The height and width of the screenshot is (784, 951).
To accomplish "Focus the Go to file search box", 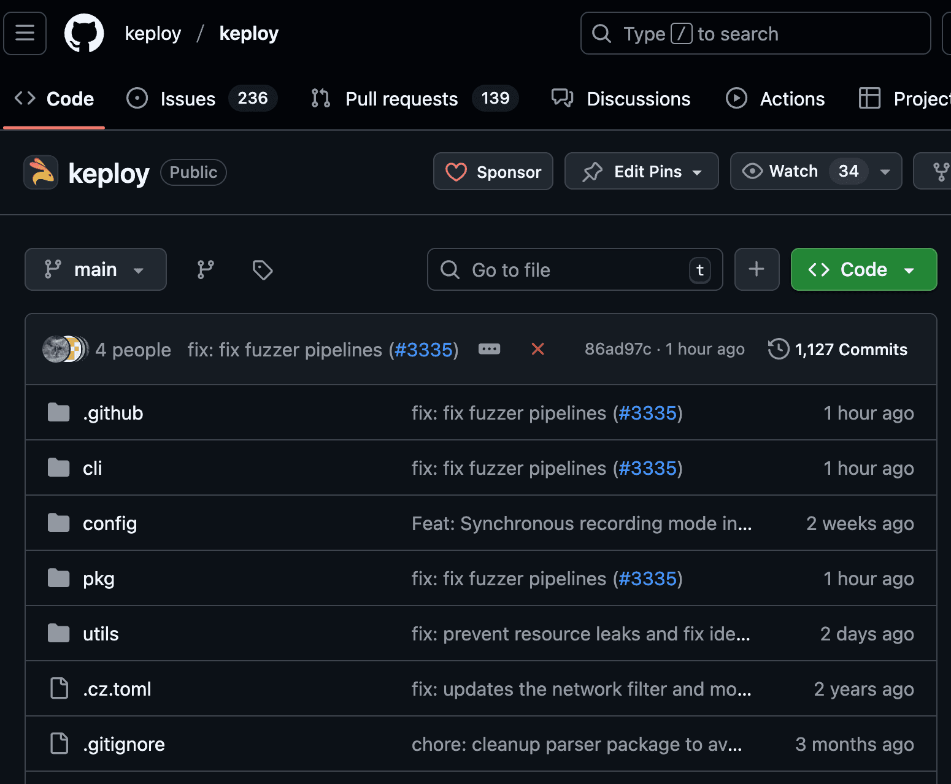I will (575, 269).
